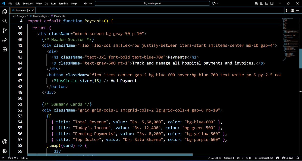The height and width of the screenshot is (161, 302).
Task: Toggle the bottom panel visibility
Action: 267,3
